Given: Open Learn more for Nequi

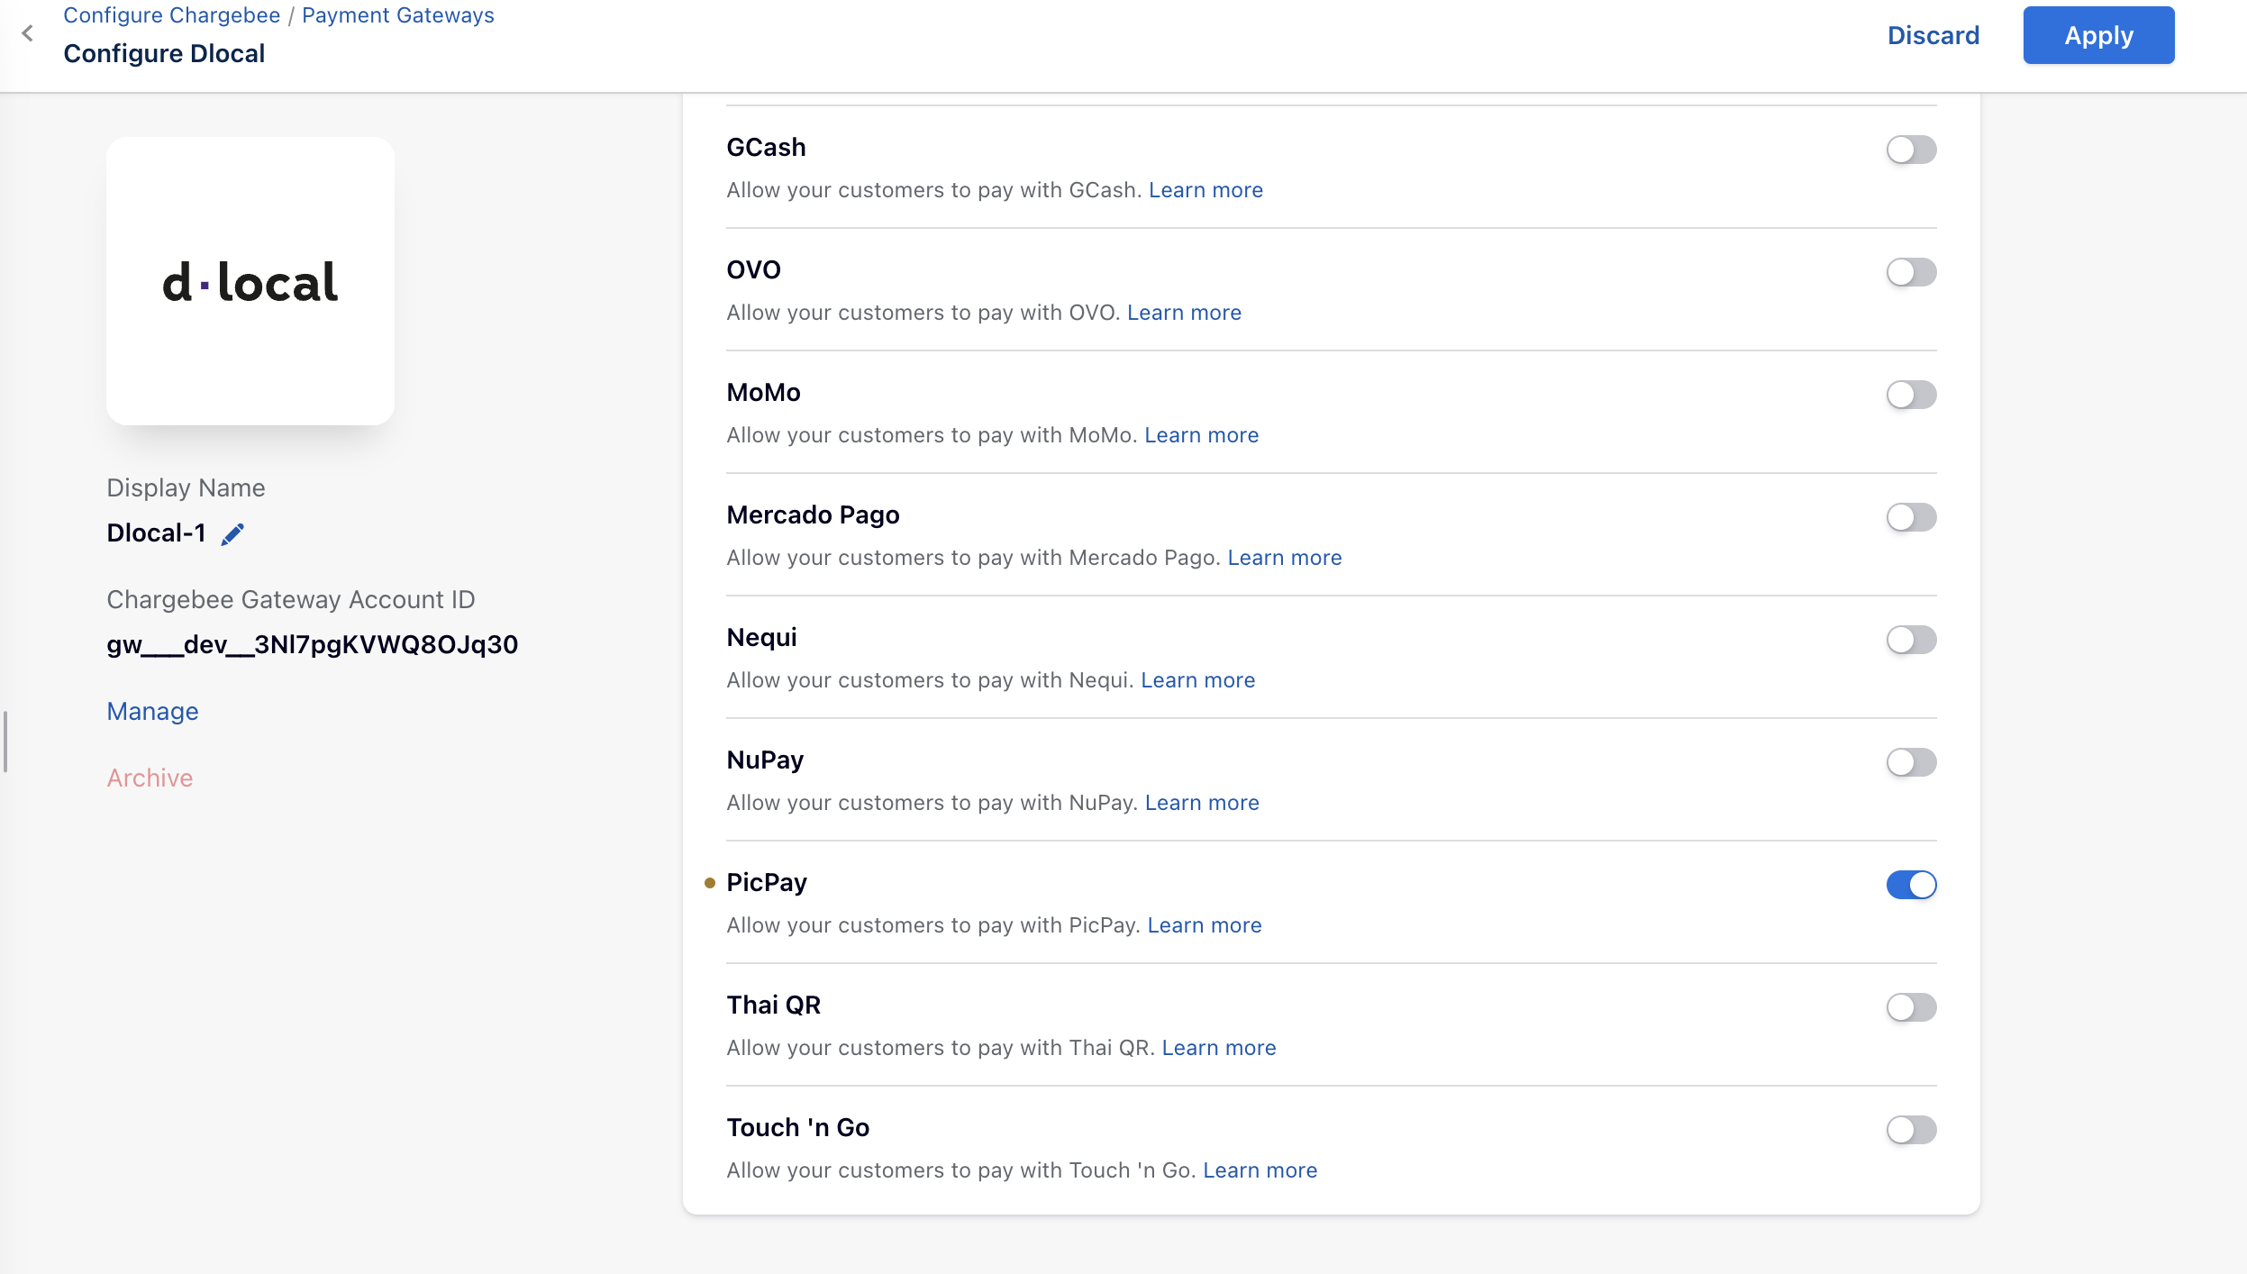Looking at the screenshot, I should tap(1197, 680).
